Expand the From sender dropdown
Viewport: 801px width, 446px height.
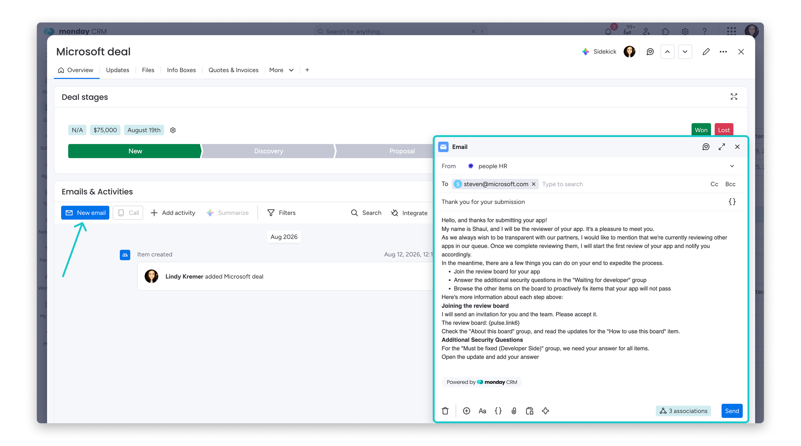pos(732,166)
